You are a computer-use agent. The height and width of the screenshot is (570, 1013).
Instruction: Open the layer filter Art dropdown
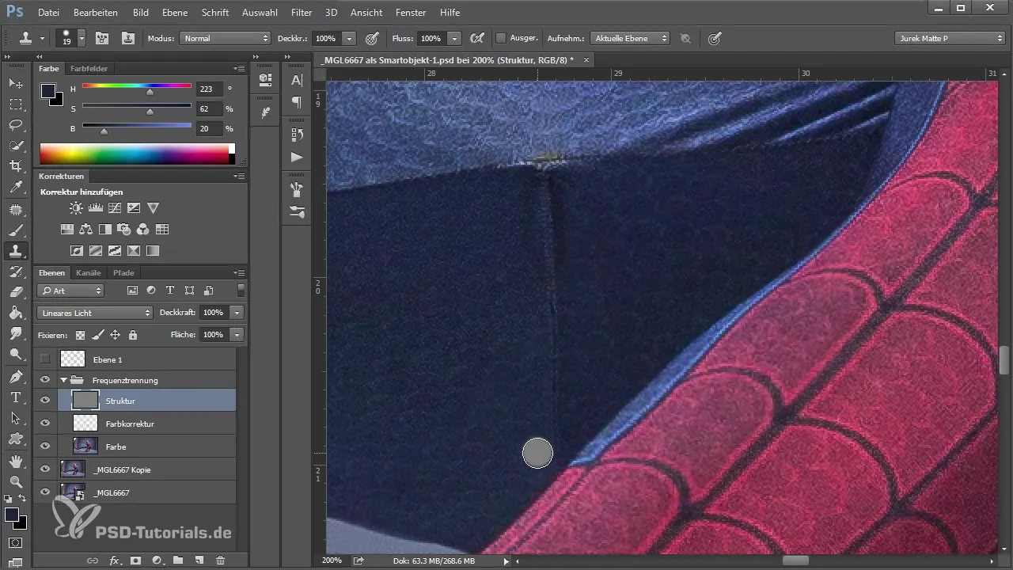click(x=71, y=291)
